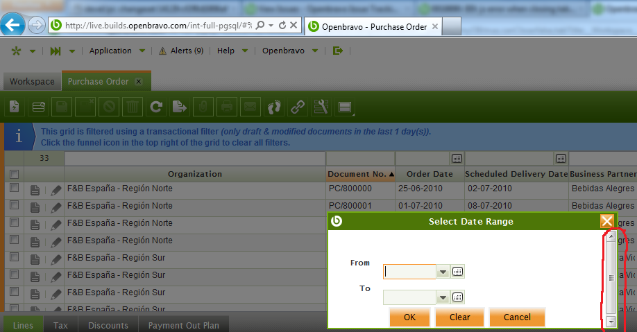
Task: Click the Organization filter field
Action: point(194,159)
